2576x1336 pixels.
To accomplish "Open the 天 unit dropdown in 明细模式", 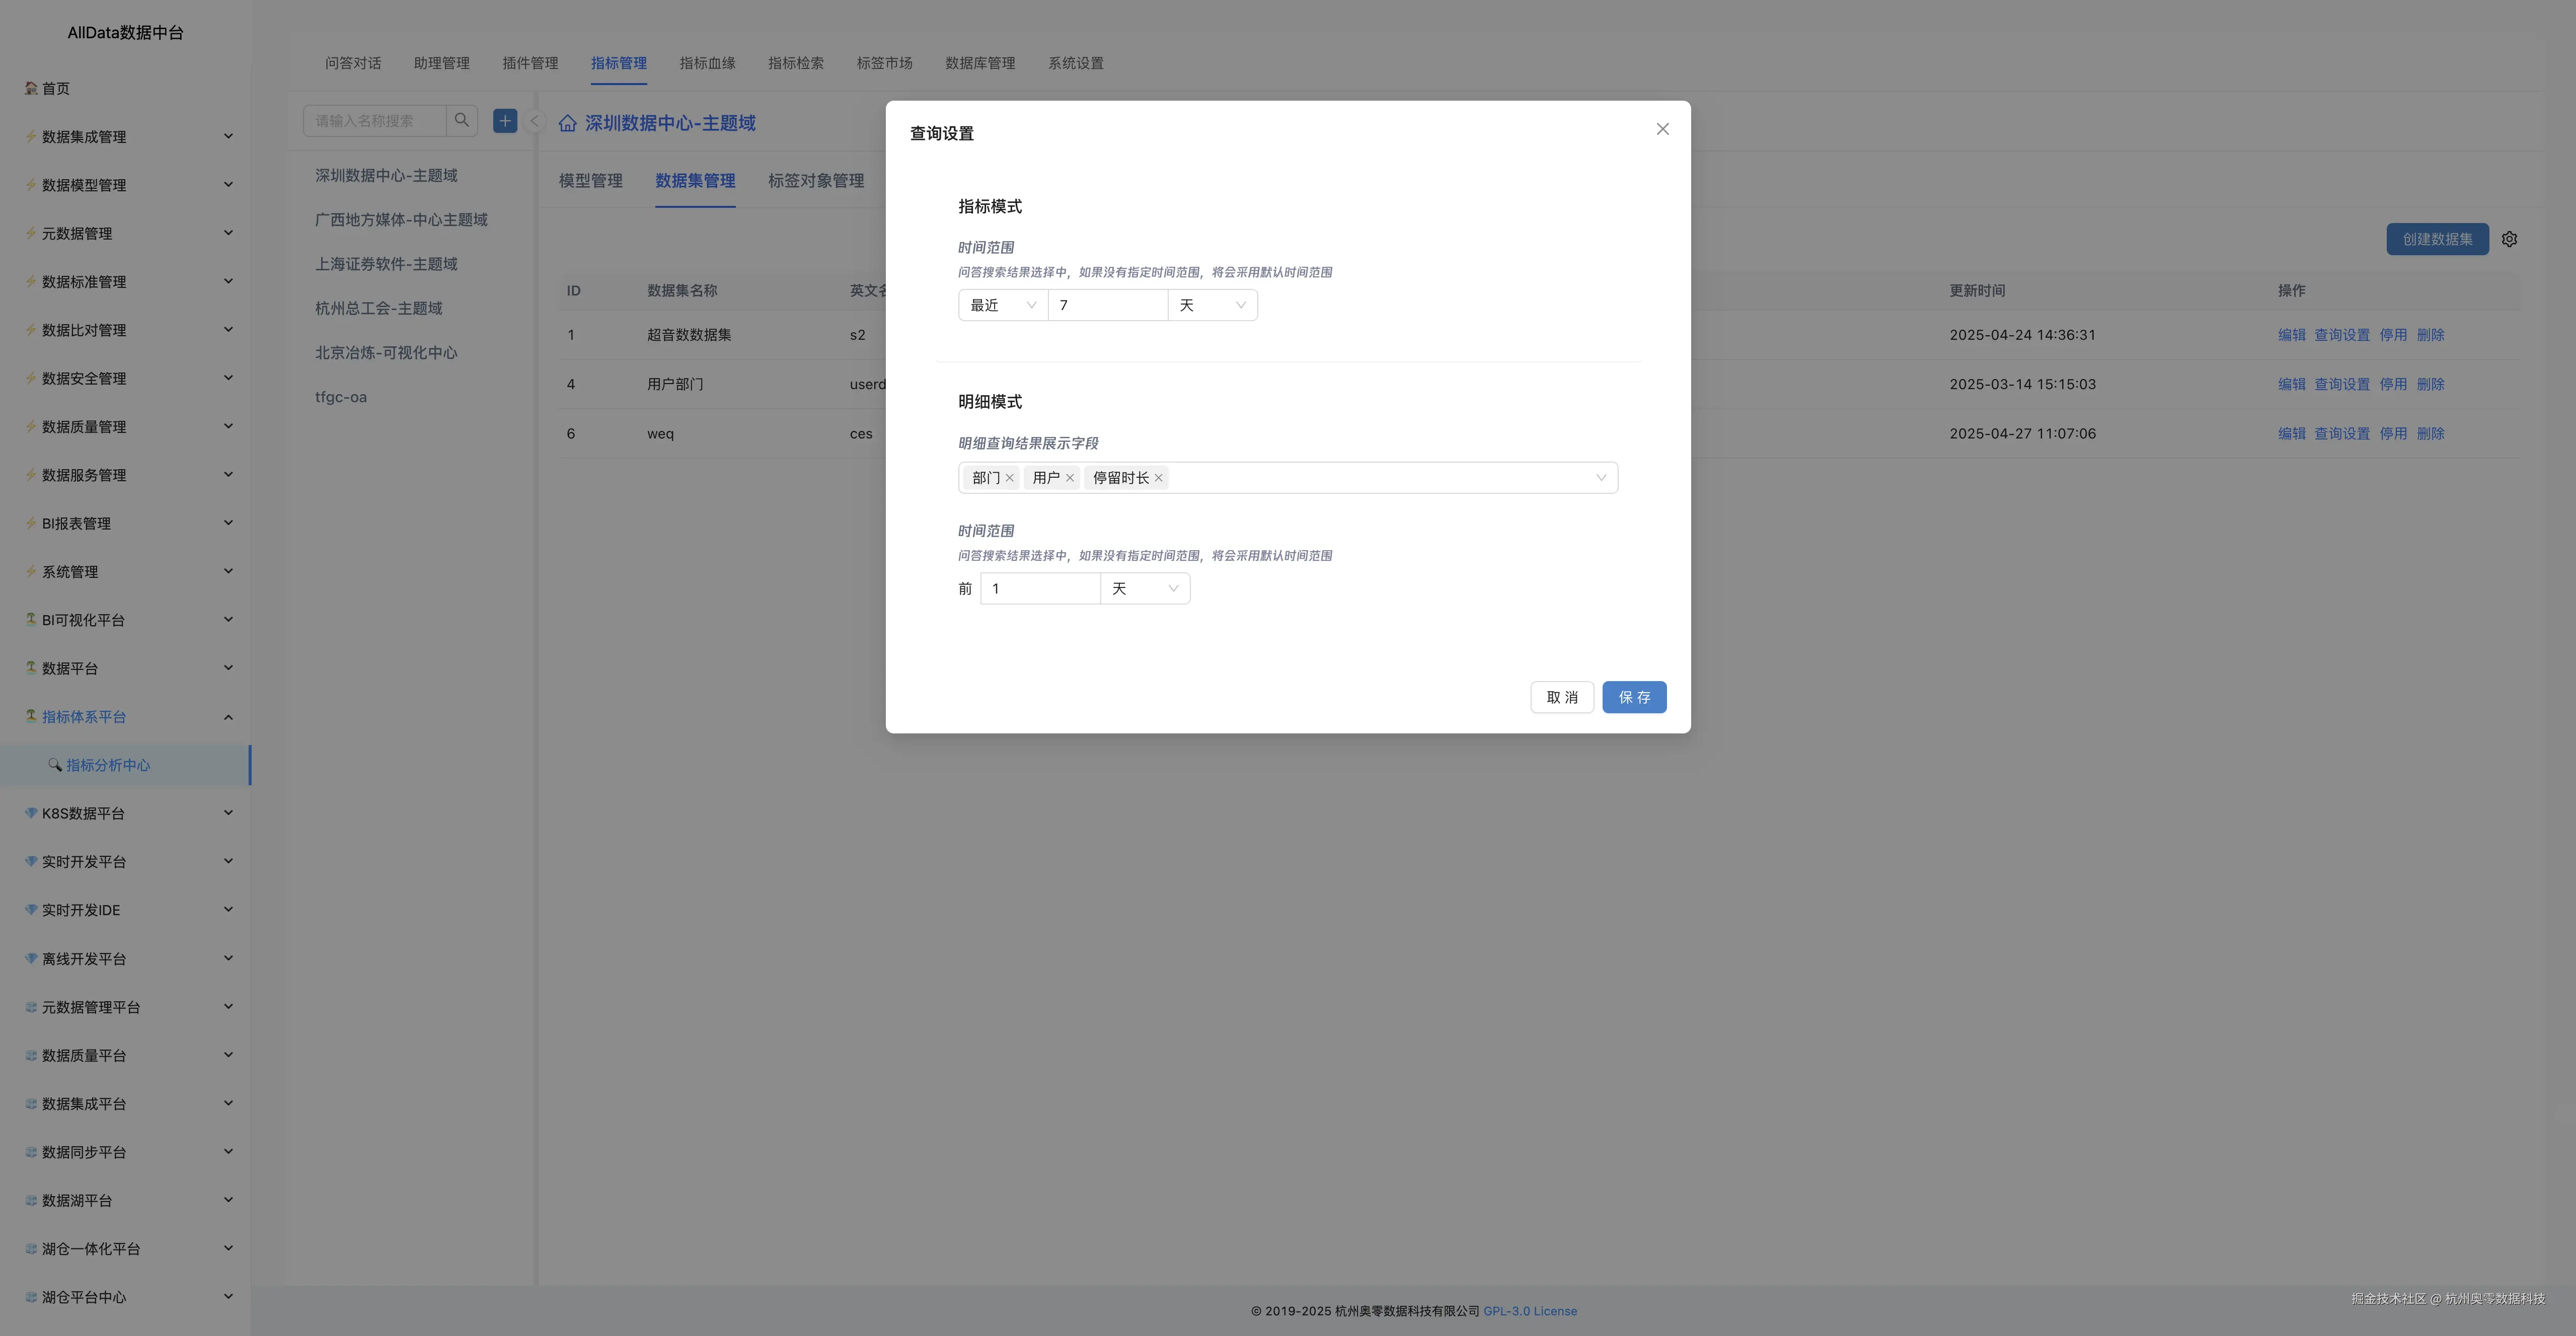I will click(x=1145, y=589).
